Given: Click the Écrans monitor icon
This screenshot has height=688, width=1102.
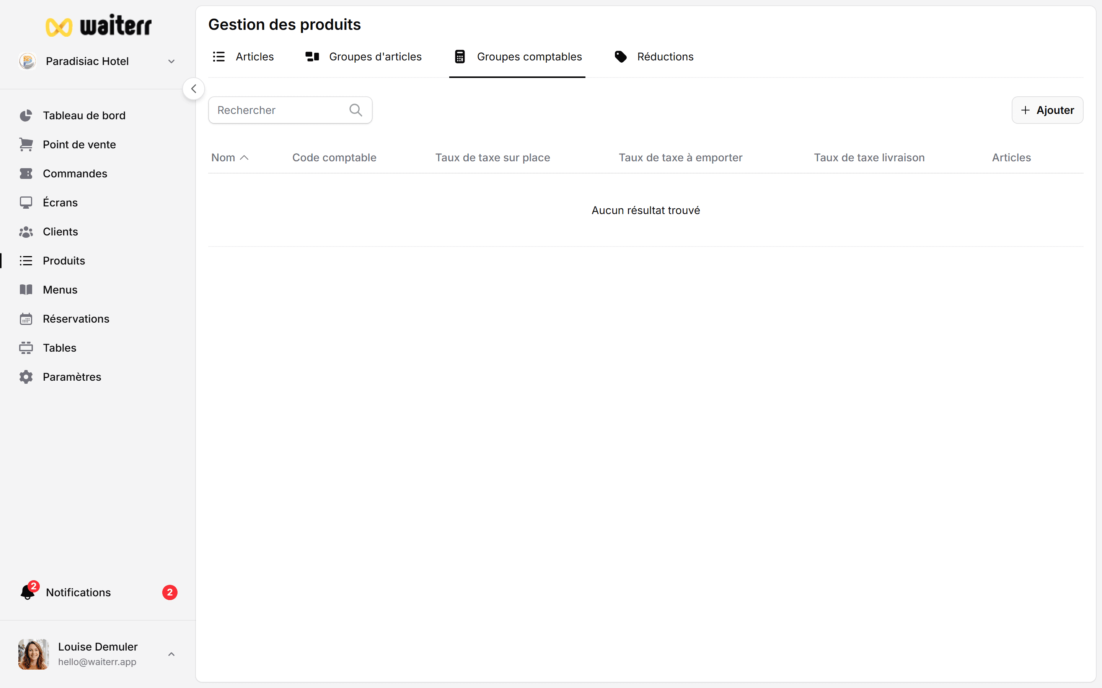Looking at the screenshot, I should coord(26,203).
